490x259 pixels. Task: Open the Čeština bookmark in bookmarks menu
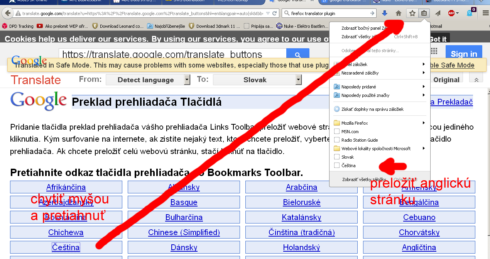pyautogui.click(x=380, y=165)
